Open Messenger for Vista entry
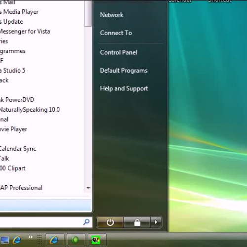The height and width of the screenshot is (247, 247). [25, 31]
